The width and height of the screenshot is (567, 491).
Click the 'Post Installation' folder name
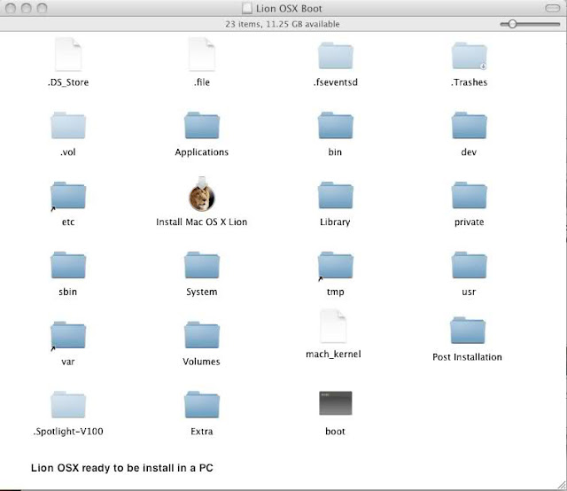click(467, 357)
